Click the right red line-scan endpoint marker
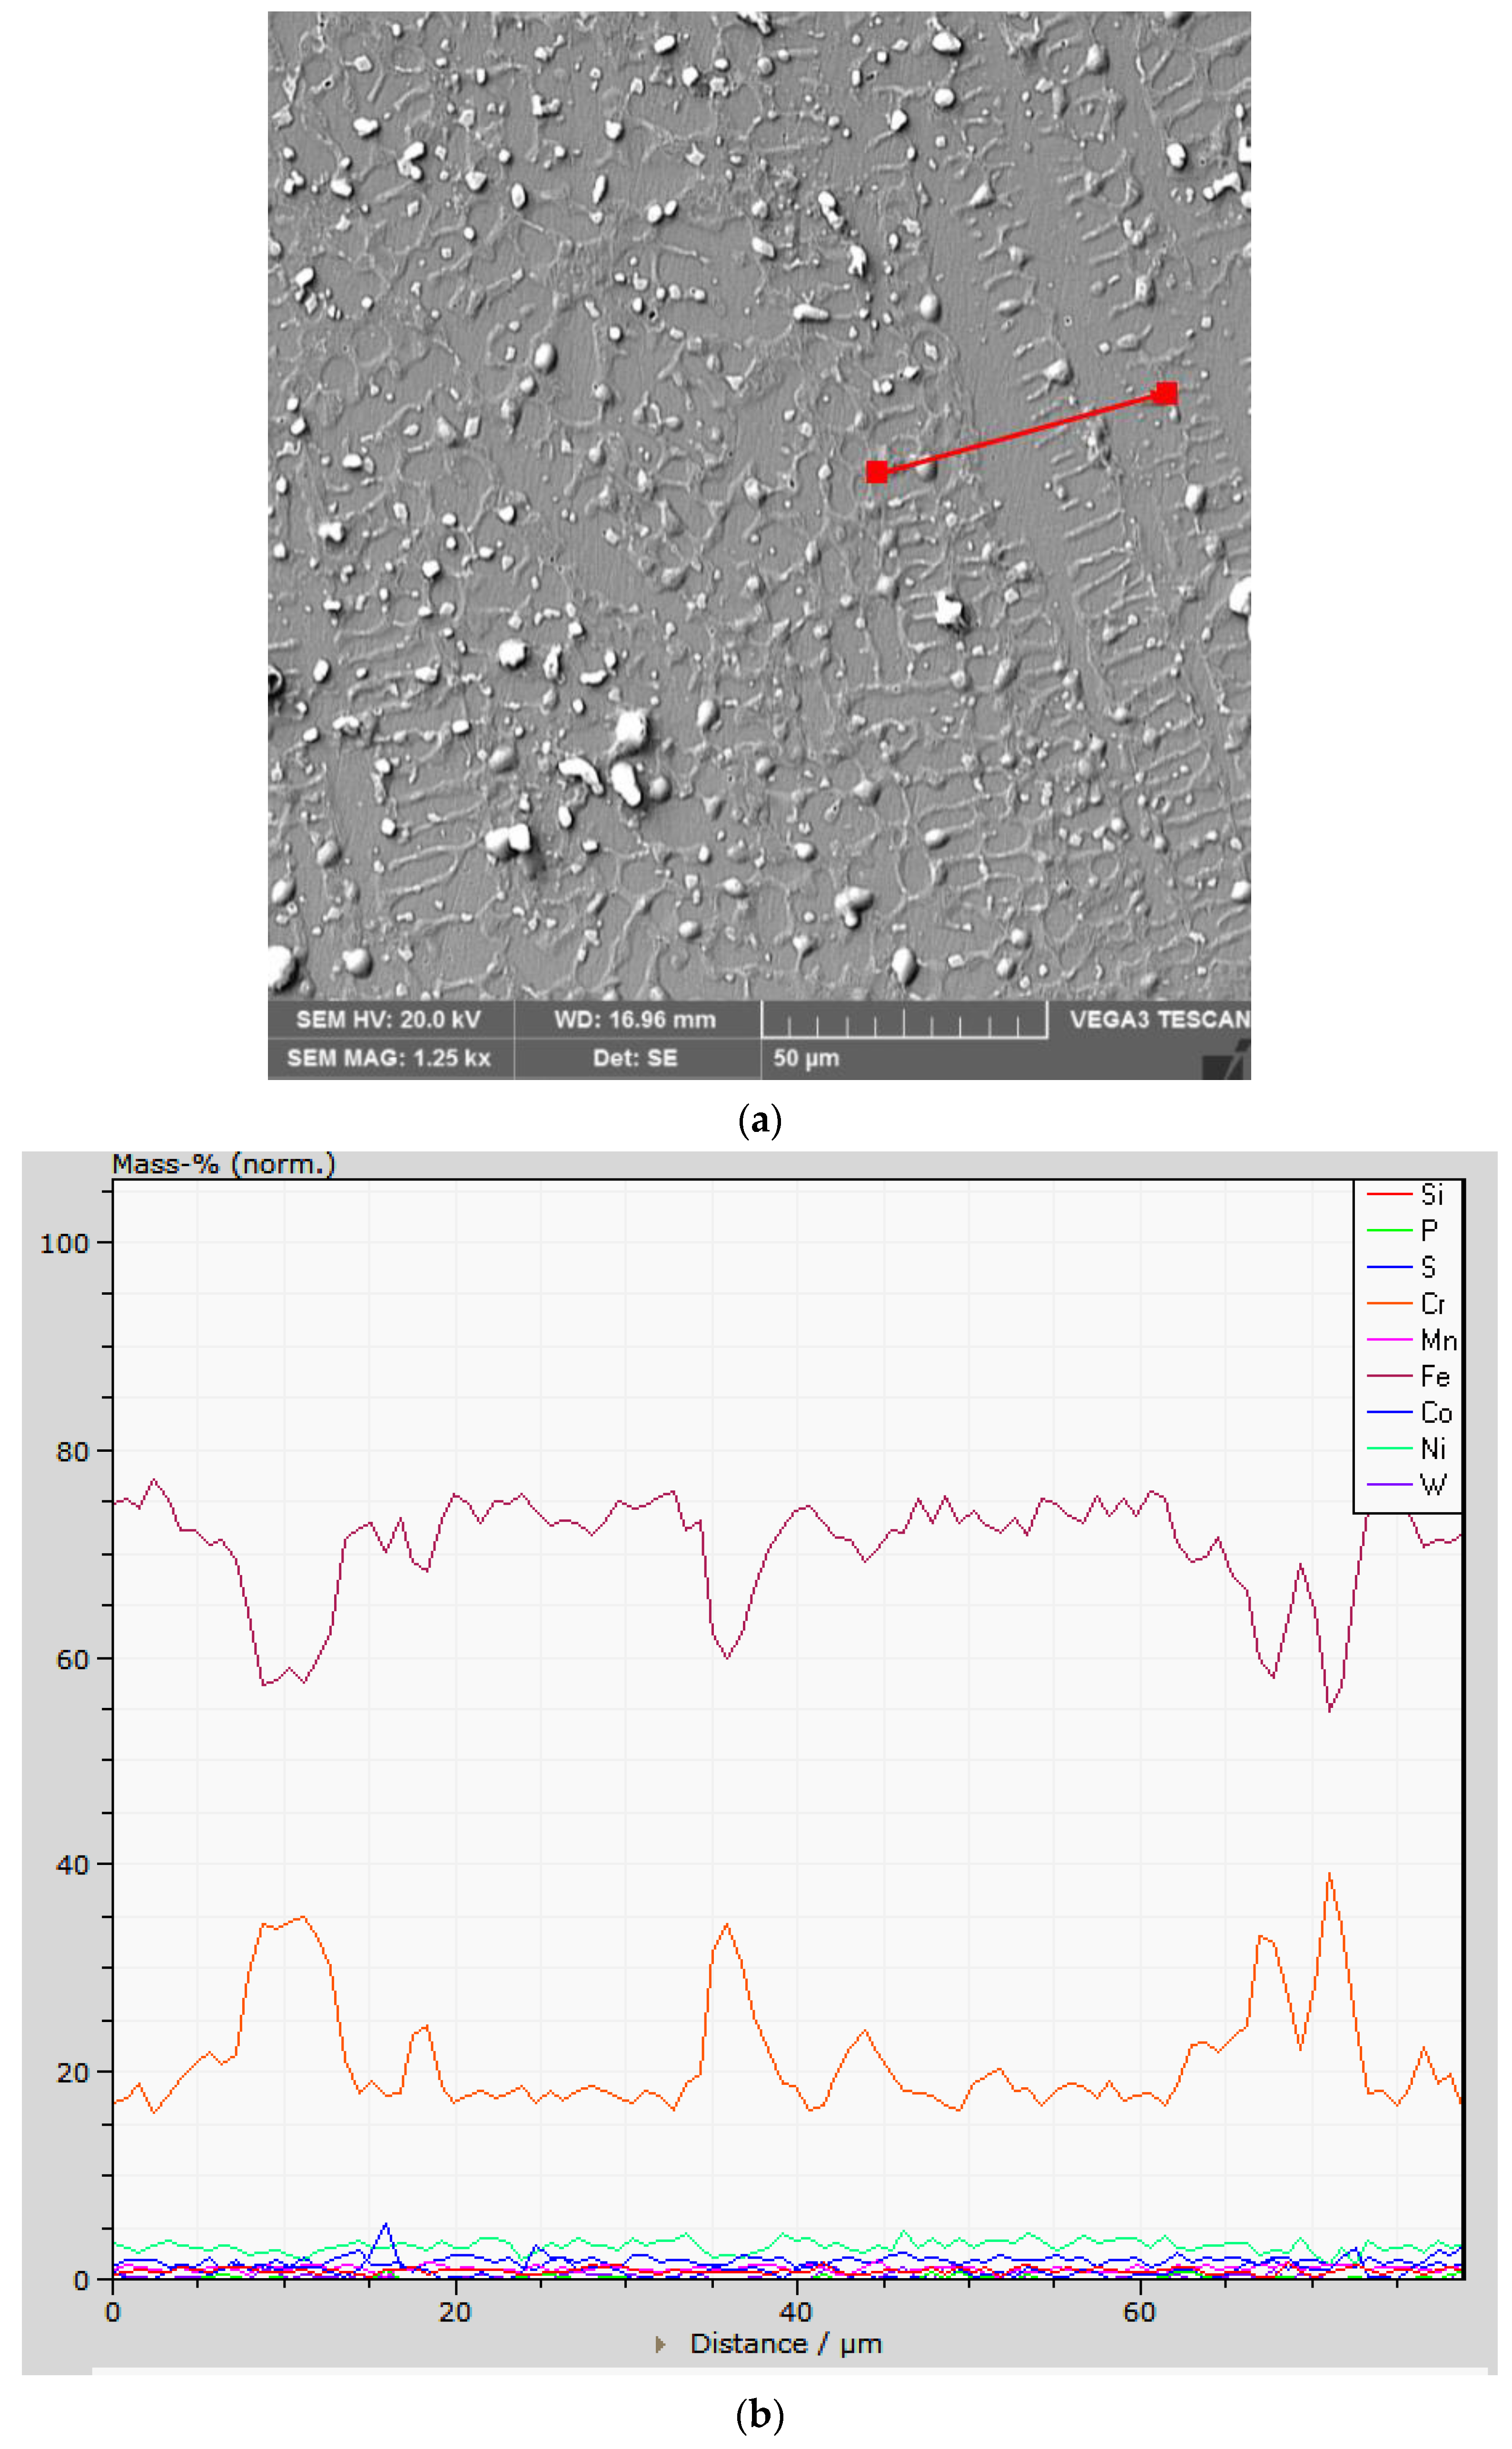The width and height of the screenshot is (1512, 2449). click(1166, 393)
